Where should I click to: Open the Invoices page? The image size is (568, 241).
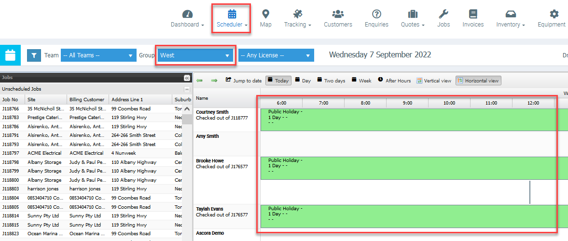pyautogui.click(x=473, y=19)
